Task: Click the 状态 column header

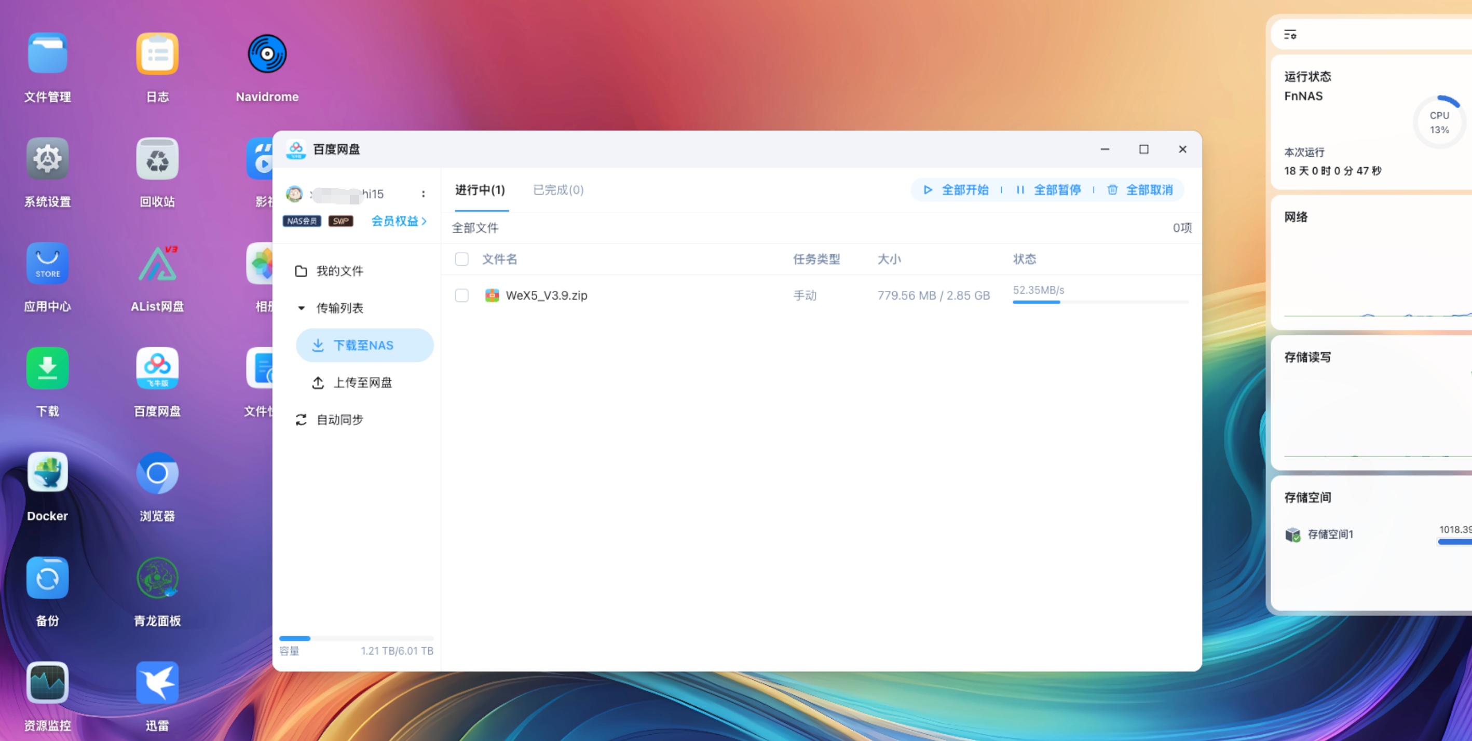Action: coord(1024,259)
